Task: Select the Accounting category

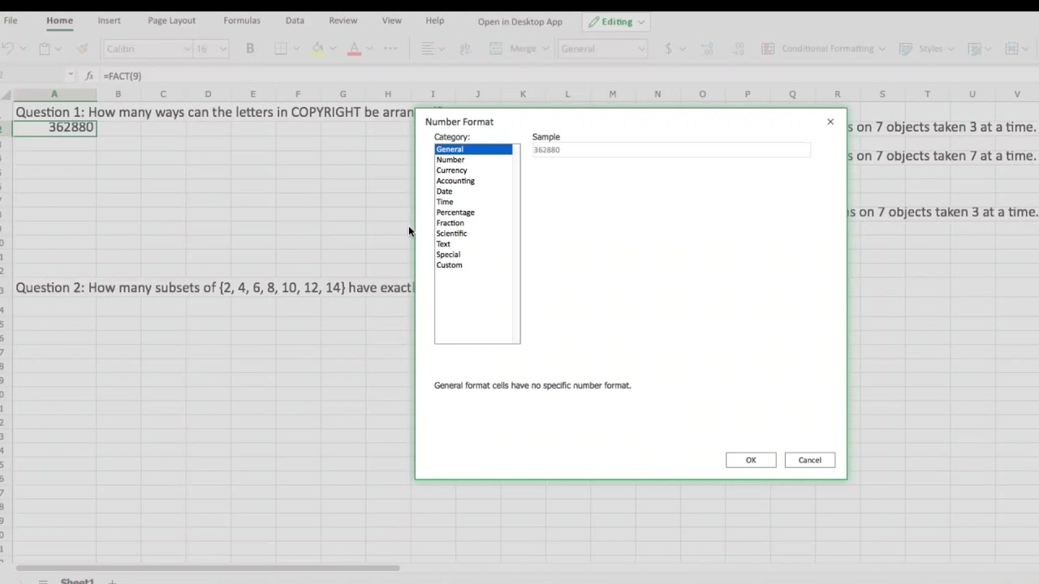Action: [x=473, y=181]
